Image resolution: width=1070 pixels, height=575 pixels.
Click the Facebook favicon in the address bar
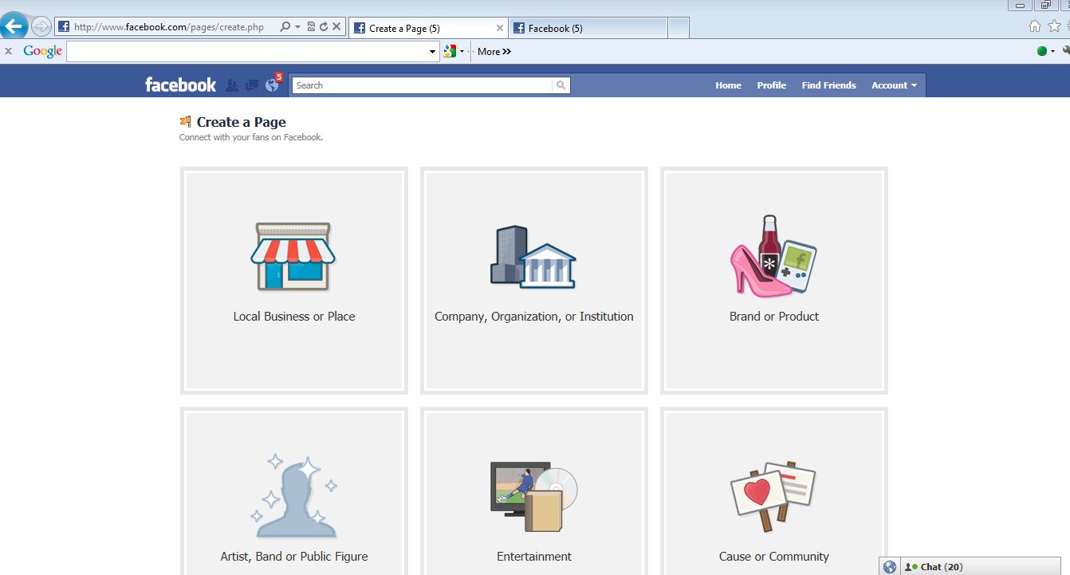[64, 27]
